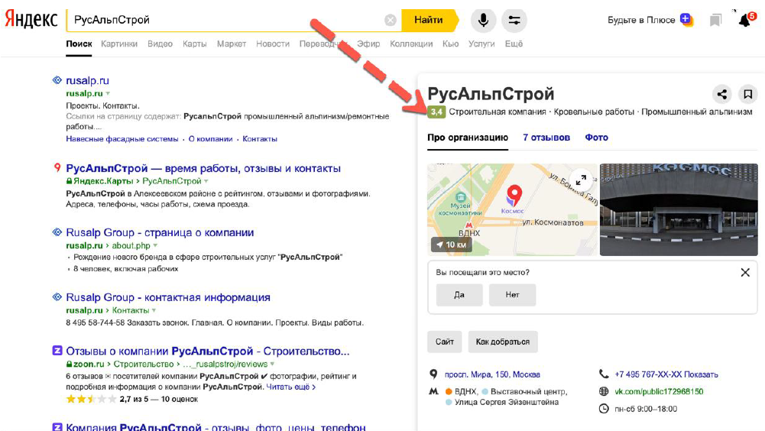The width and height of the screenshot is (765, 431).
Task: Click zoon favicon next to Отзывы result
Action: pos(57,351)
